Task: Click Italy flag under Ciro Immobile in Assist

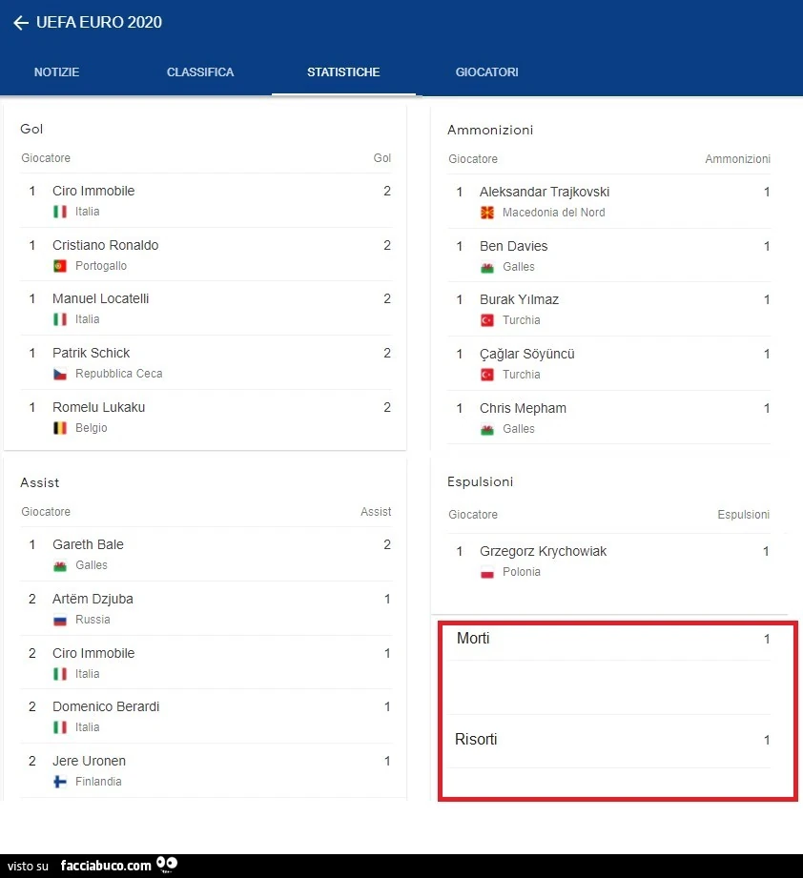Action: pos(60,674)
